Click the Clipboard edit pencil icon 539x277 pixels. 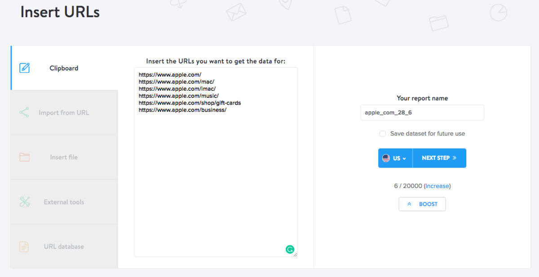click(x=24, y=68)
